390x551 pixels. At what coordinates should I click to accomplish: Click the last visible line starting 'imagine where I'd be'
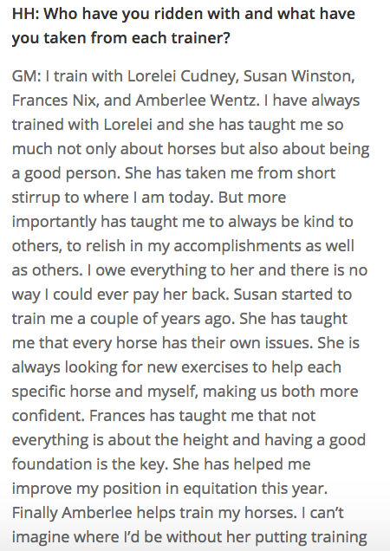(189, 537)
